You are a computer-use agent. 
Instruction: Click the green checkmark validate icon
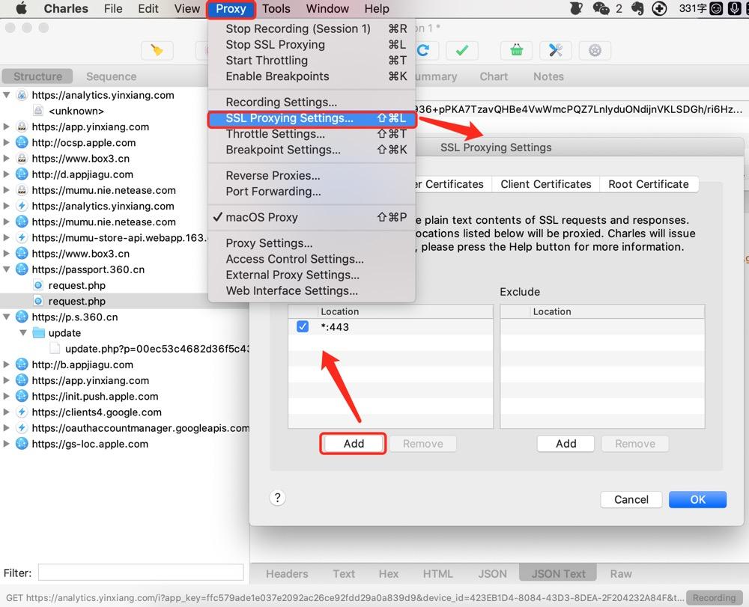click(462, 50)
